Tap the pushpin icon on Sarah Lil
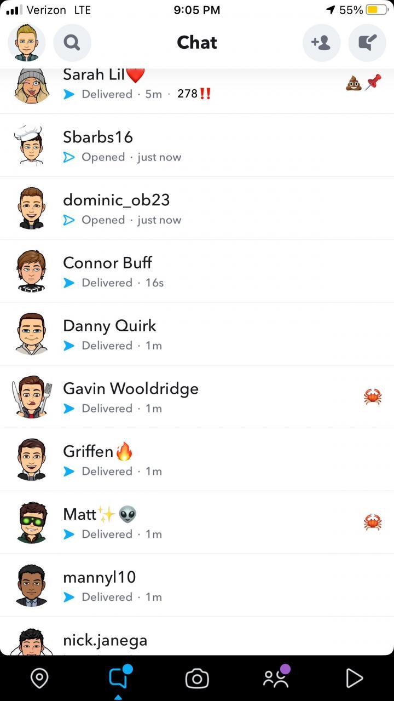The width and height of the screenshot is (394, 701). (x=373, y=83)
